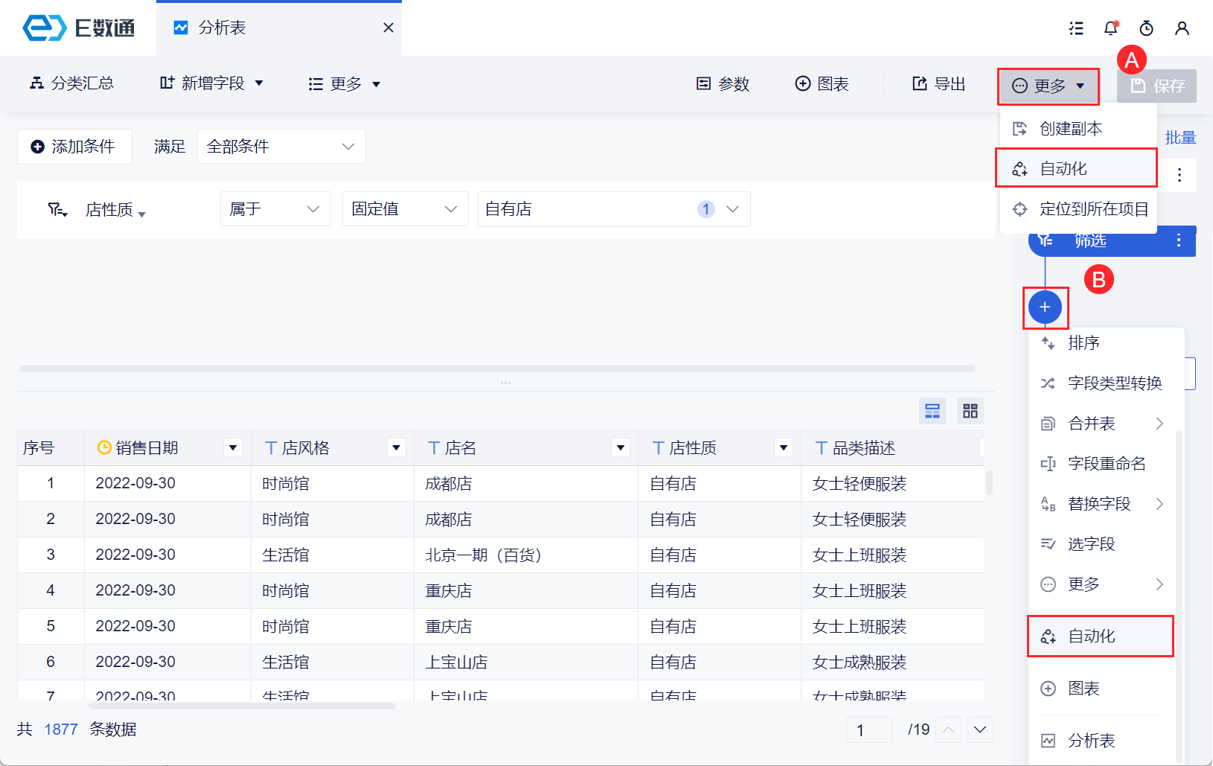1213x766 pixels.
Task: Click the filter icon beside 店性质
Action: pos(57,210)
